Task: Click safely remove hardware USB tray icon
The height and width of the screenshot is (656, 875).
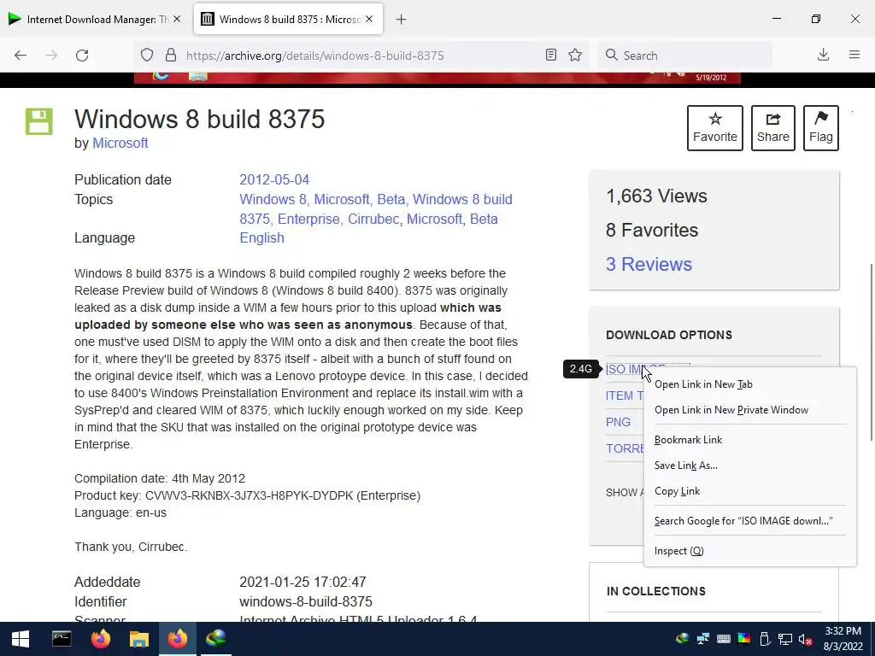Action: tap(765, 639)
